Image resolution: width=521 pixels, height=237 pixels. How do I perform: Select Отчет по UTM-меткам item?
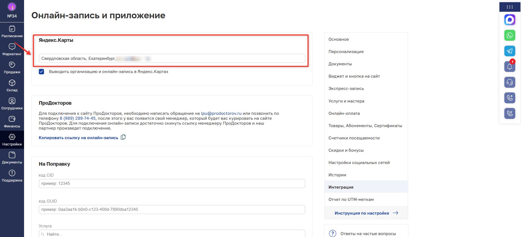(366, 200)
